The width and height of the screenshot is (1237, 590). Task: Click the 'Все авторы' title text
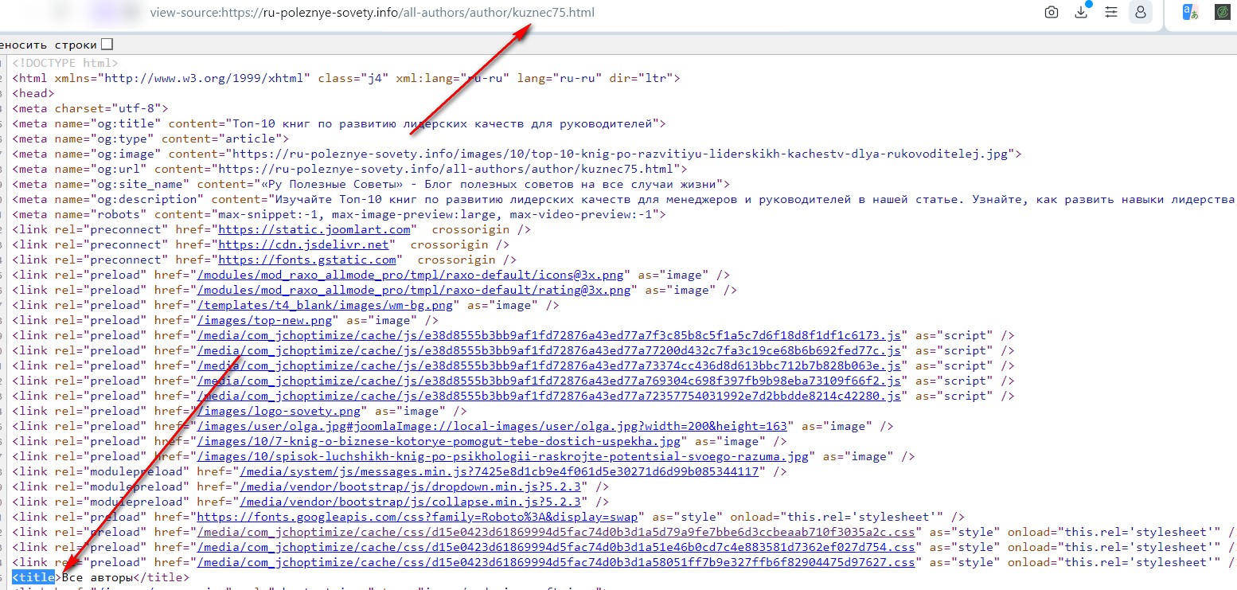point(97,577)
